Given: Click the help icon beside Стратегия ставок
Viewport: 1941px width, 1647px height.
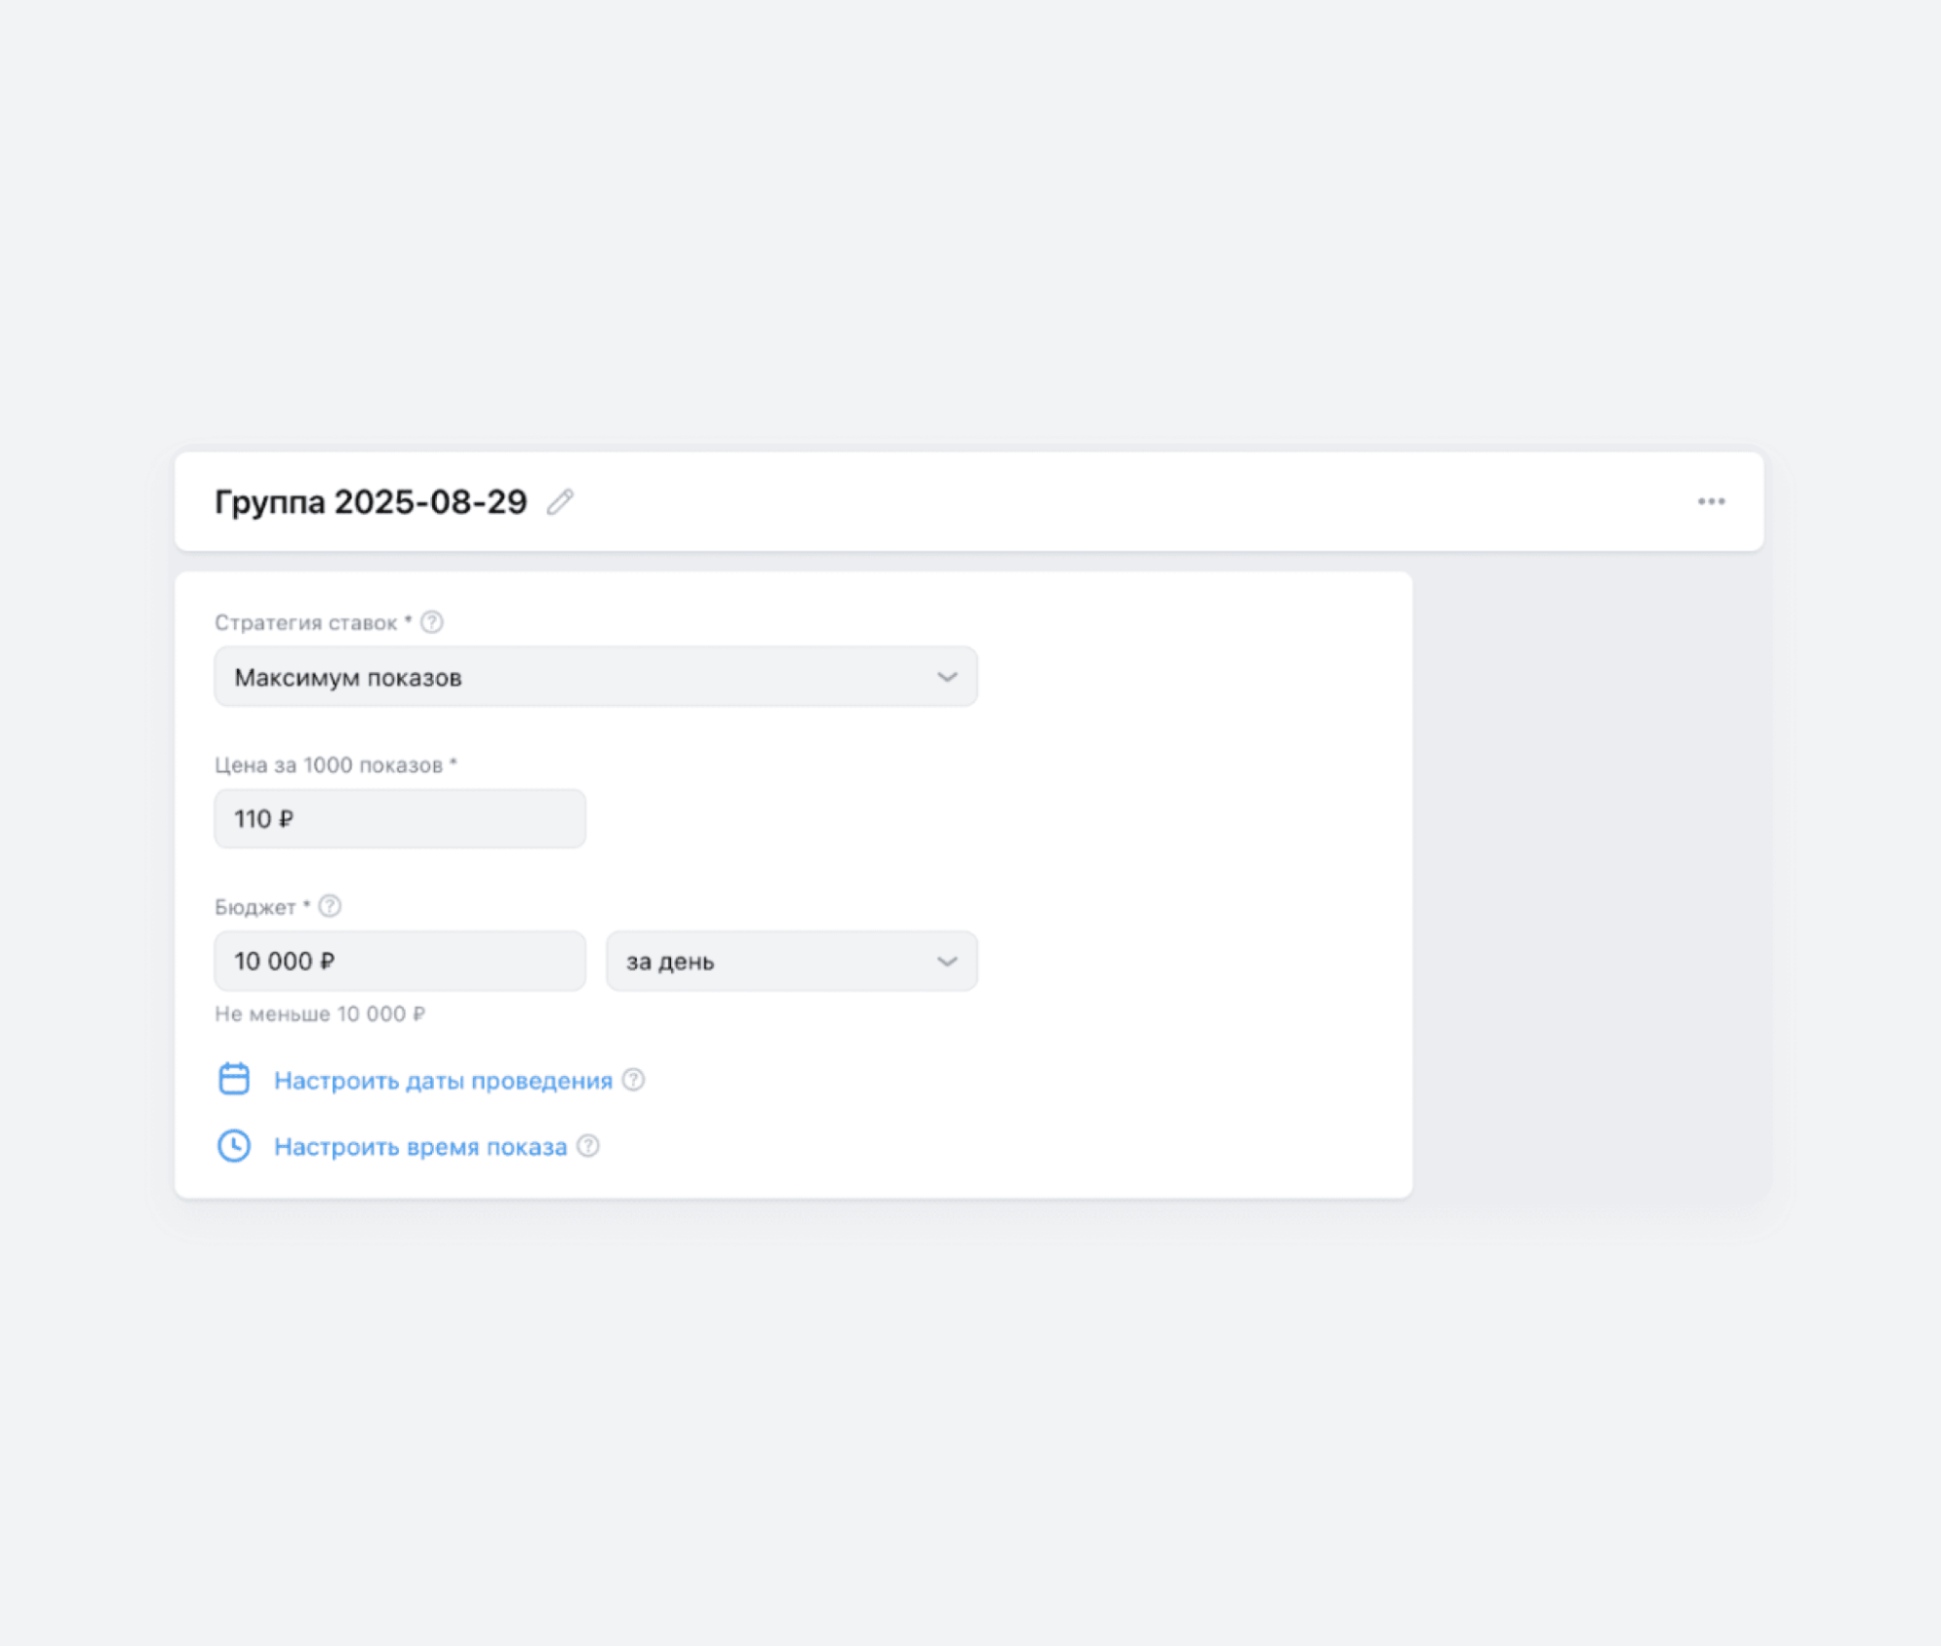Looking at the screenshot, I should [x=432, y=622].
